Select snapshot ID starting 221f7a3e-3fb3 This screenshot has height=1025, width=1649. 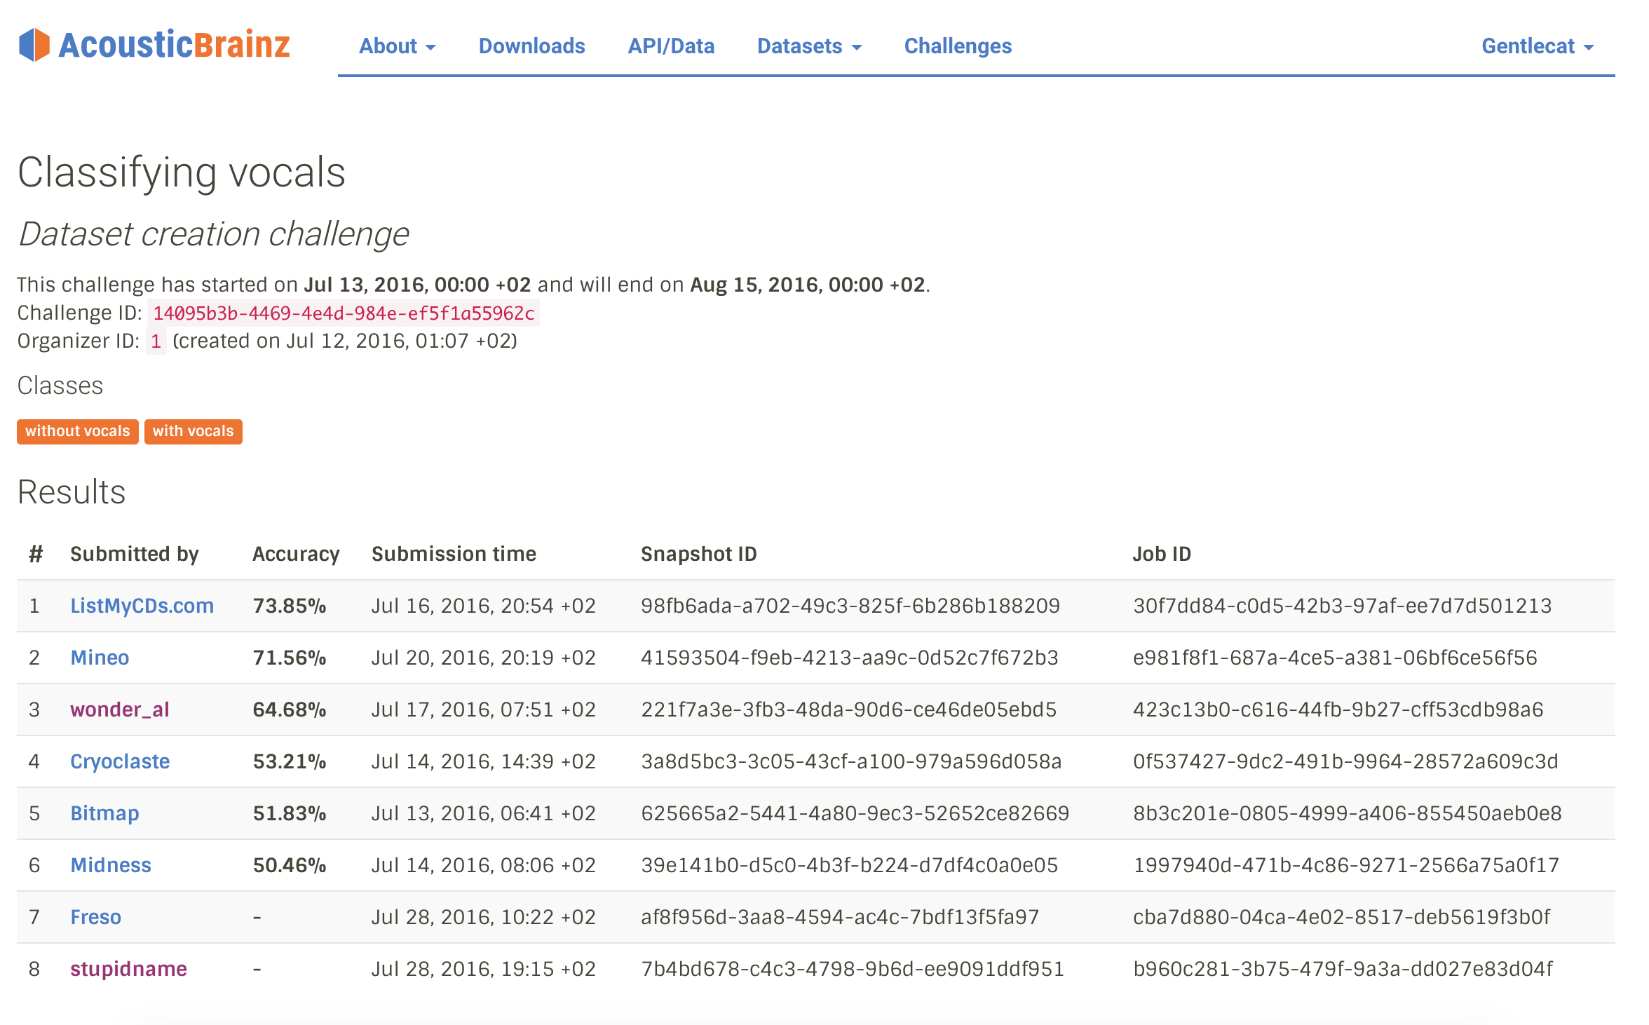point(848,710)
